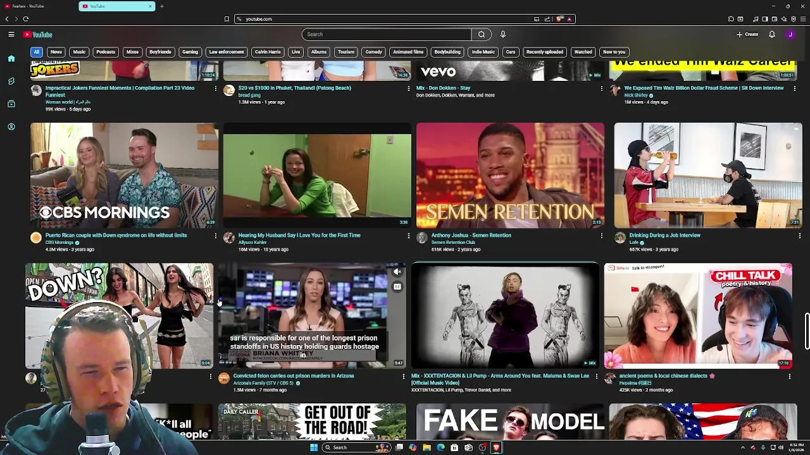810x455 pixels.
Task: Toggle mute on the Arizona prison preview
Action: pyautogui.click(x=397, y=272)
